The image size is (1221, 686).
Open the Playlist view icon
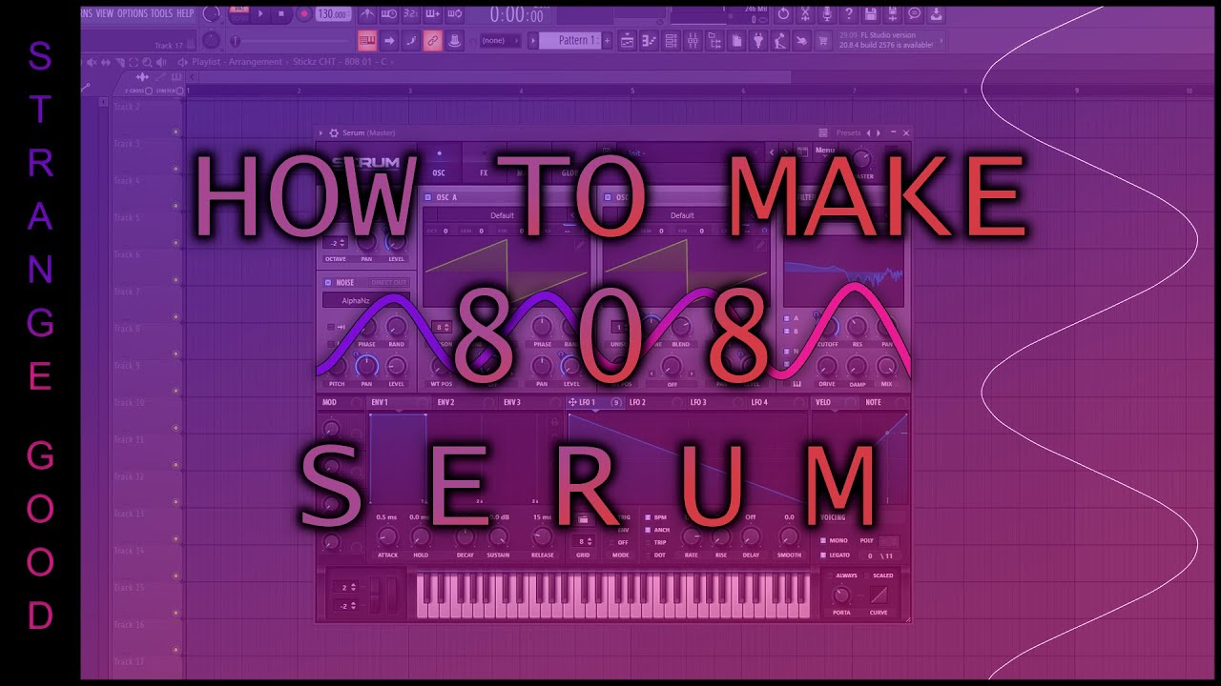pyautogui.click(x=627, y=41)
